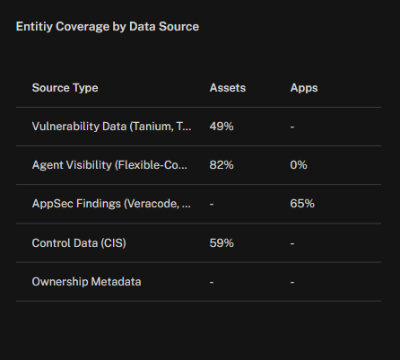Click Apps dash in Ownership Metadata row
400x360 pixels.
point(292,282)
